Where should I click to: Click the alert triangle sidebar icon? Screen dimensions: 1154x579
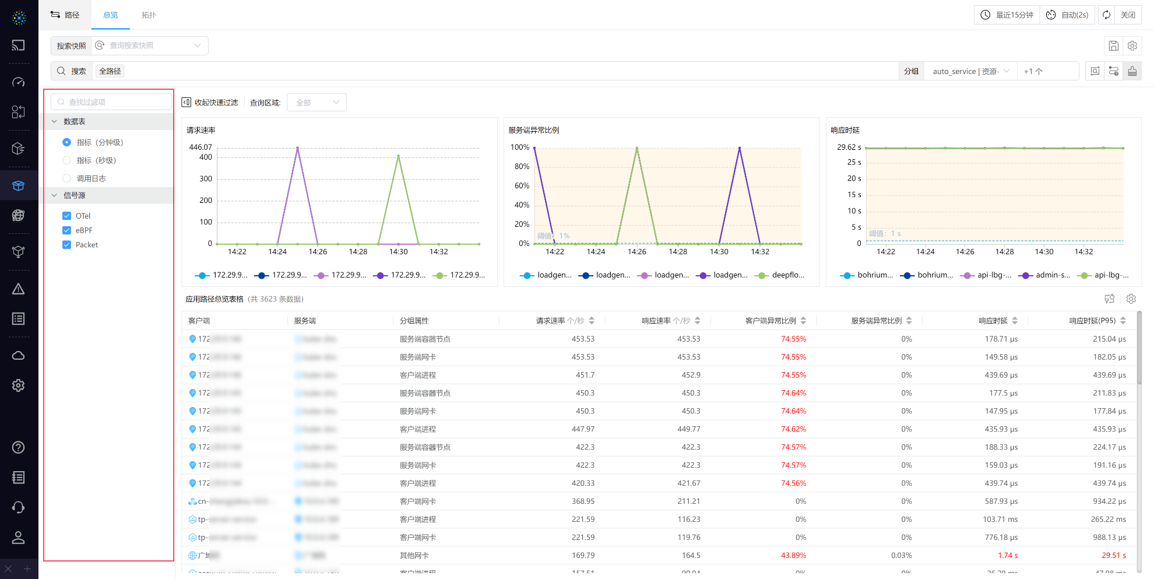19,289
